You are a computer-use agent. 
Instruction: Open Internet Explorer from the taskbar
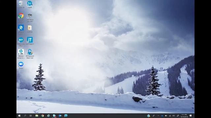coord(48,116)
